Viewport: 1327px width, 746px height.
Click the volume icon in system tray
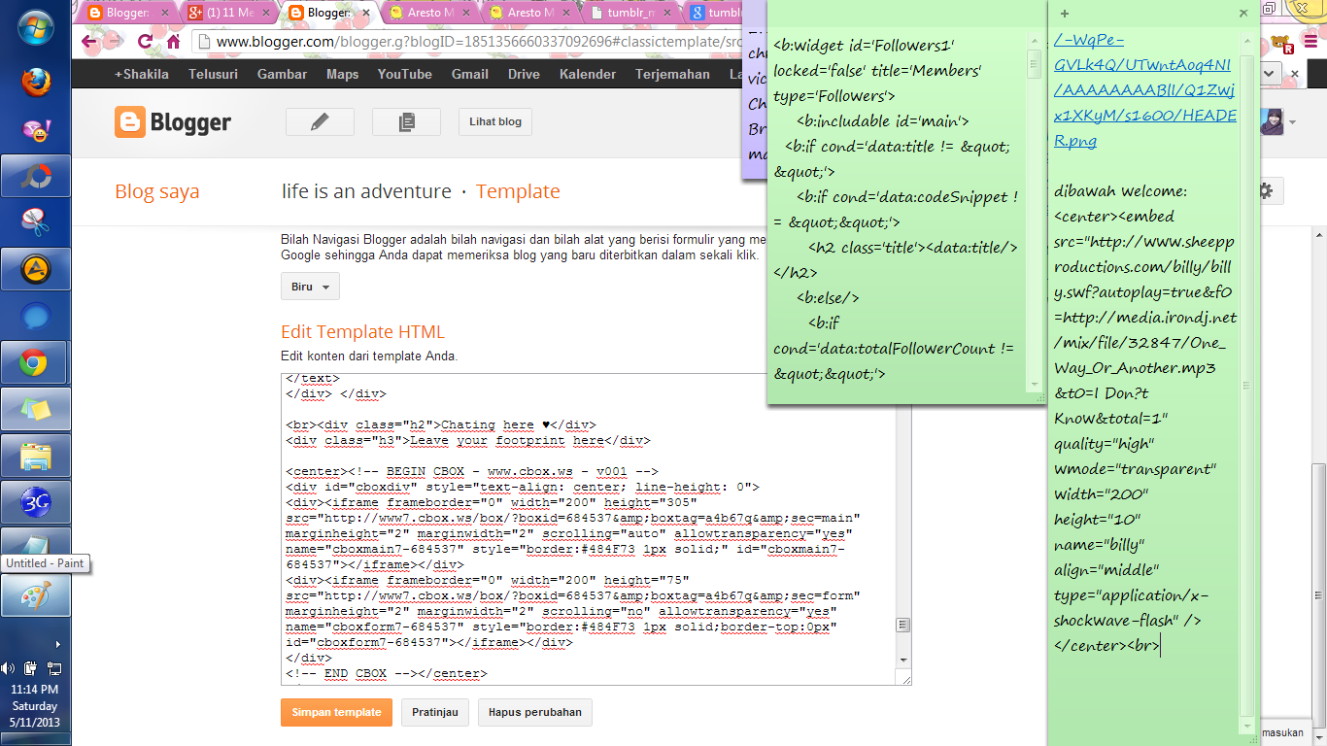point(10,668)
